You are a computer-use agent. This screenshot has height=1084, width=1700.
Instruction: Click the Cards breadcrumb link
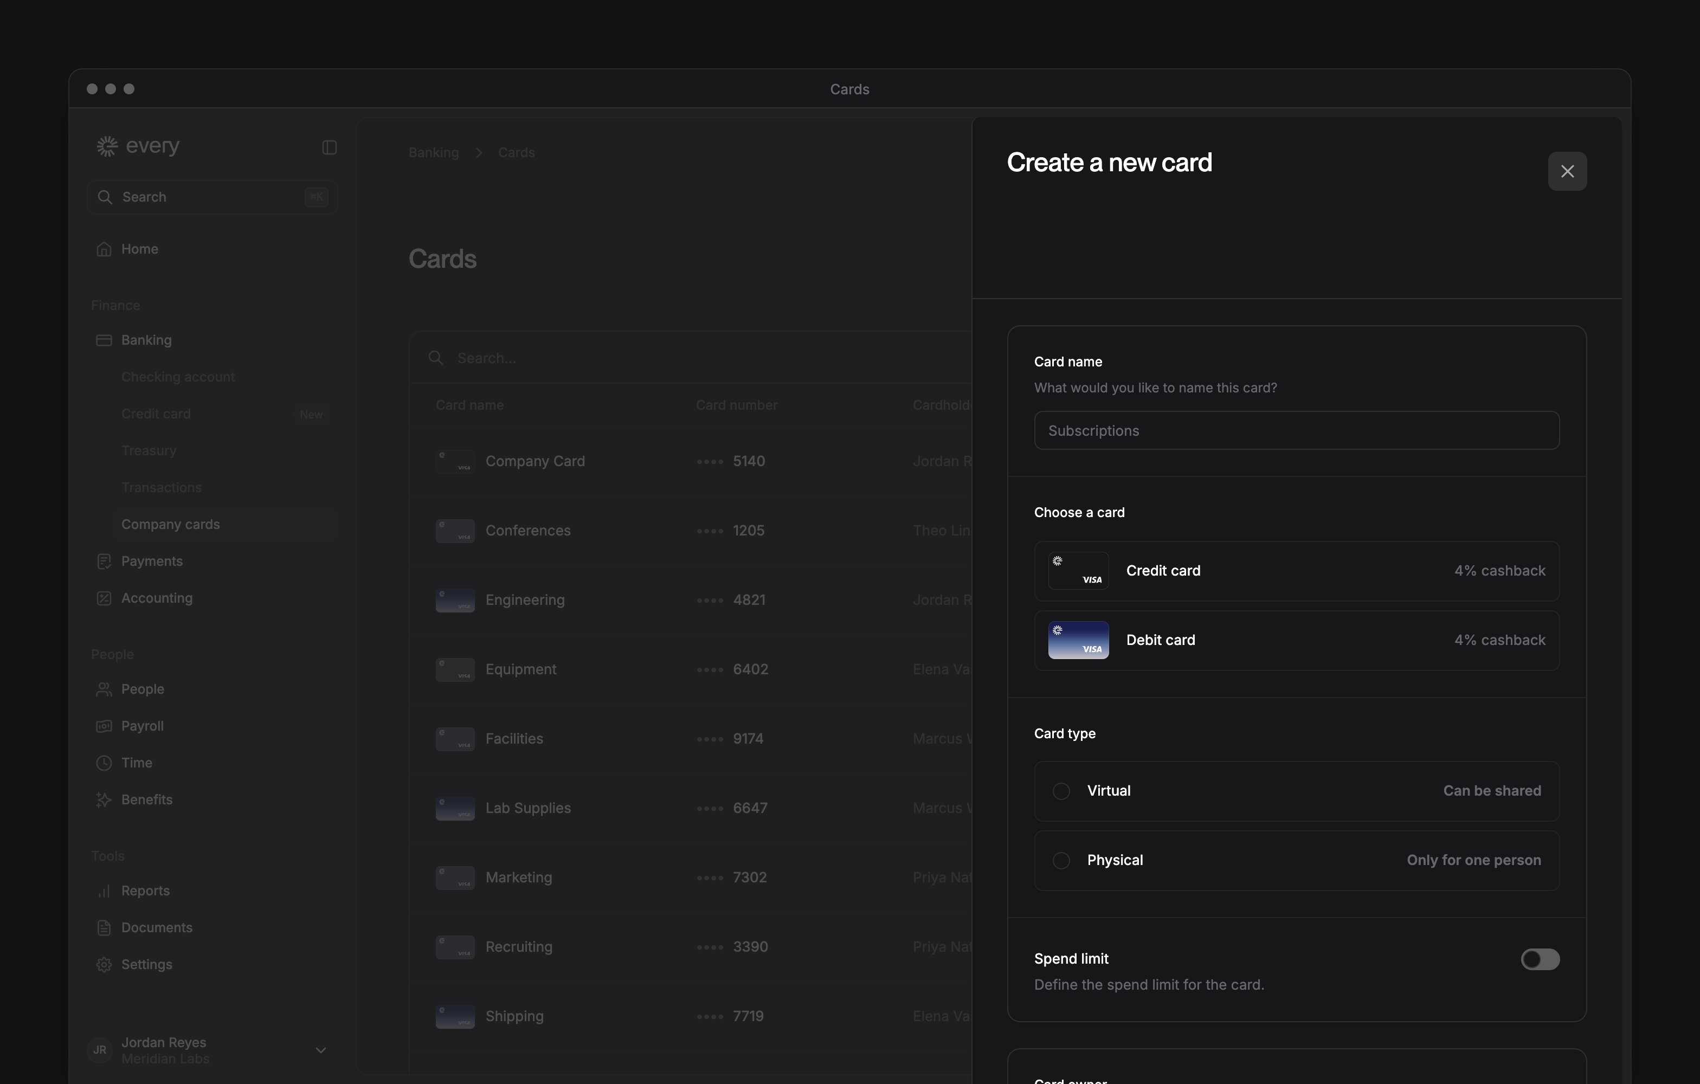point(516,152)
